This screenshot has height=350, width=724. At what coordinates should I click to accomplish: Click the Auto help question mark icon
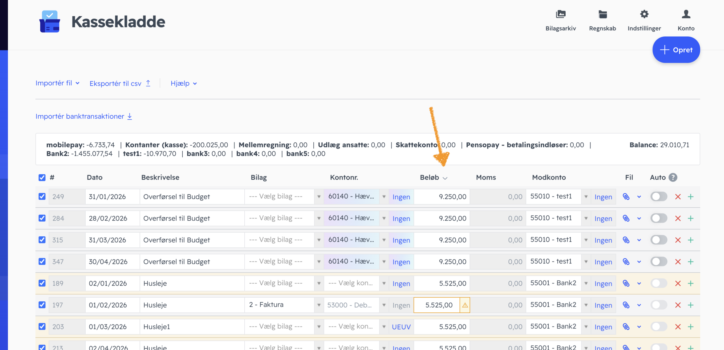(673, 177)
